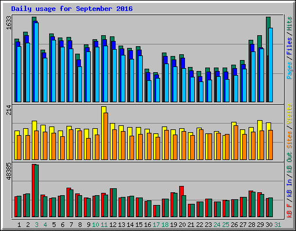
Task: Click day 22 label on the axis
Action: point(199,225)
